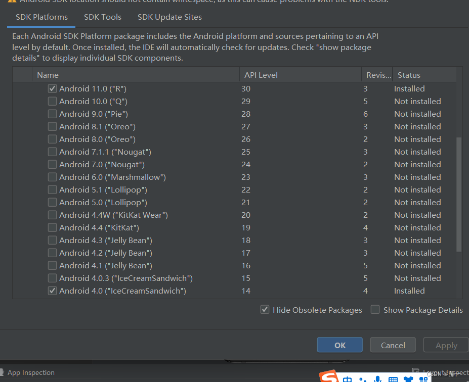Click the OK button
Screen dimensions: 469x382
click(x=340, y=345)
